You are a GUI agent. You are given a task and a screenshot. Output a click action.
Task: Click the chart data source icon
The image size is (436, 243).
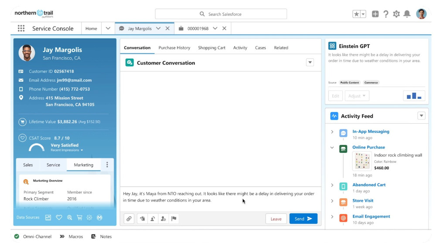click(x=48, y=217)
